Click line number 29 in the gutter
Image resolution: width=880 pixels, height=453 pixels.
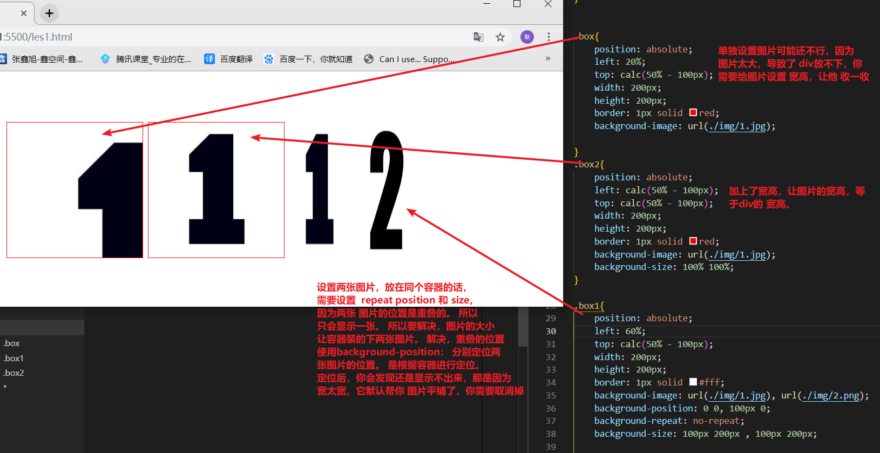(551, 319)
